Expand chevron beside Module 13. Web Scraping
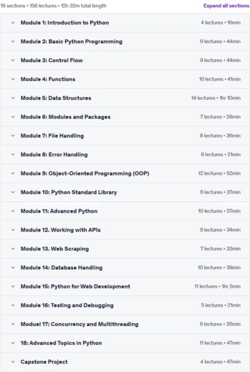 (13, 248)
